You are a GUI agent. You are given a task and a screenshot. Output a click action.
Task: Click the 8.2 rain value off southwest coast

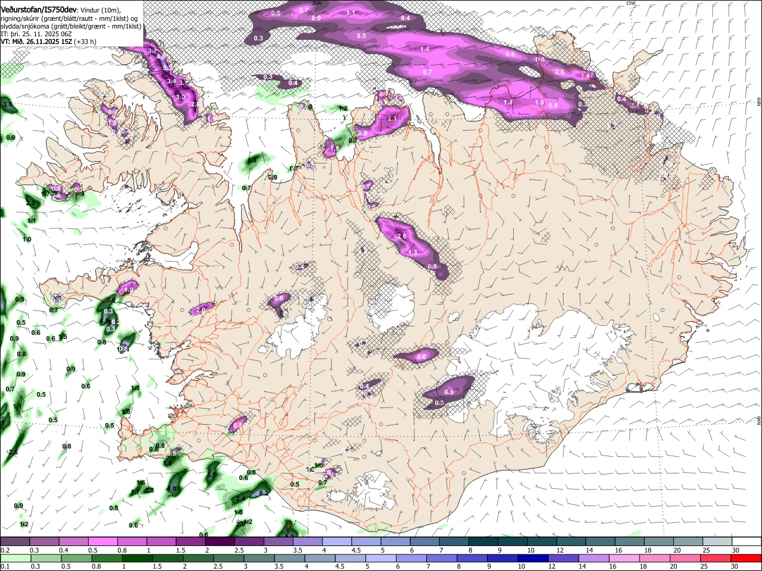click(x=265, y=493)
